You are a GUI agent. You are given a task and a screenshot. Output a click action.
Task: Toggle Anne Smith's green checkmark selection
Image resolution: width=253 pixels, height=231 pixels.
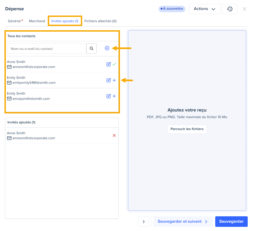(114, 64)
